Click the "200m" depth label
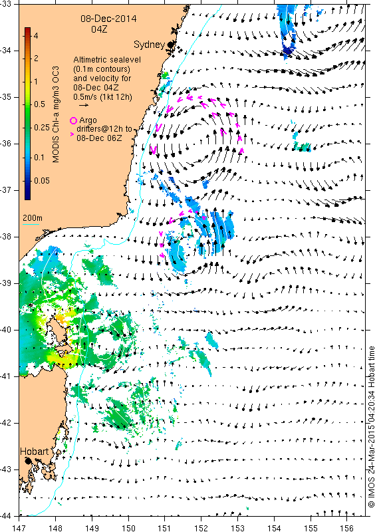379x532 pixels. click(32, 218)
